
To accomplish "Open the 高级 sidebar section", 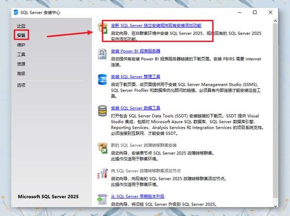I will [x=21, y=73].
